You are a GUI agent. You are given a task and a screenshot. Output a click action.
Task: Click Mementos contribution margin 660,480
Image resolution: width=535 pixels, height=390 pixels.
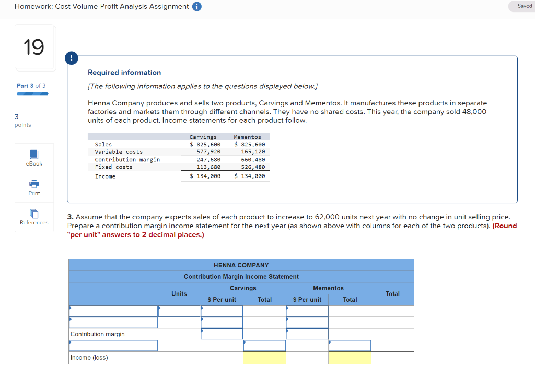[x=253, y=159]
